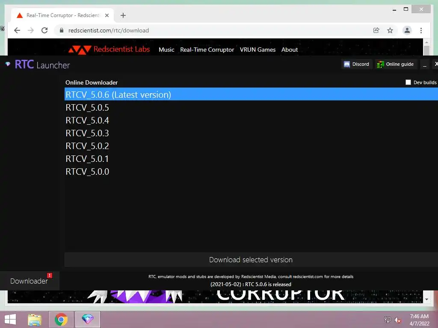Click the share page icon in Chrome
The width and height of the screenshot is (438, 328).
point(376,30)
